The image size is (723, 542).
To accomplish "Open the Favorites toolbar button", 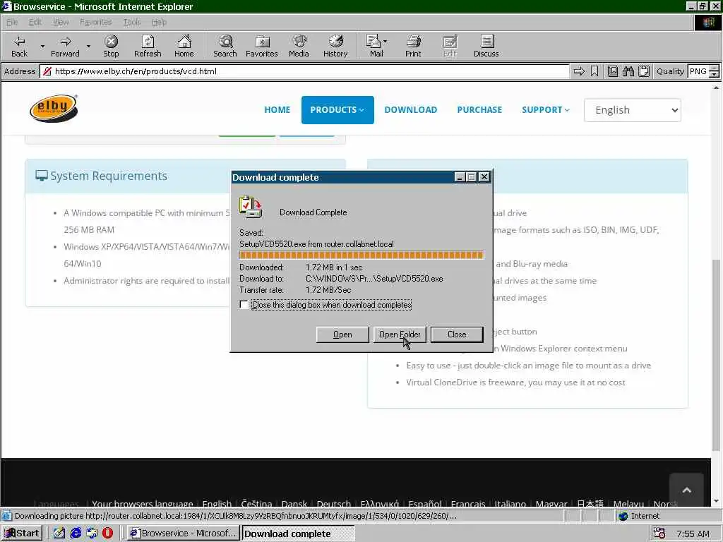I will [x=261, y=46].
